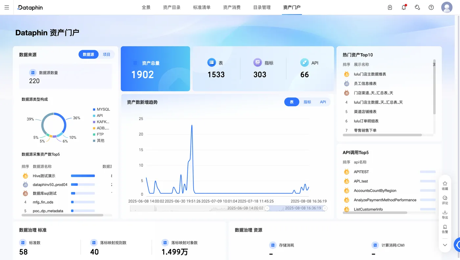Go to the 资产门户 tab
This screenshot has height=260, width=460.
(292, 7)
